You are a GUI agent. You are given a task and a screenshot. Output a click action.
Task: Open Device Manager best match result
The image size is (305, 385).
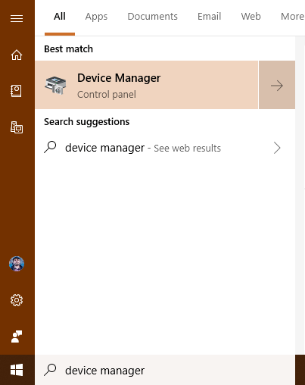147,85
